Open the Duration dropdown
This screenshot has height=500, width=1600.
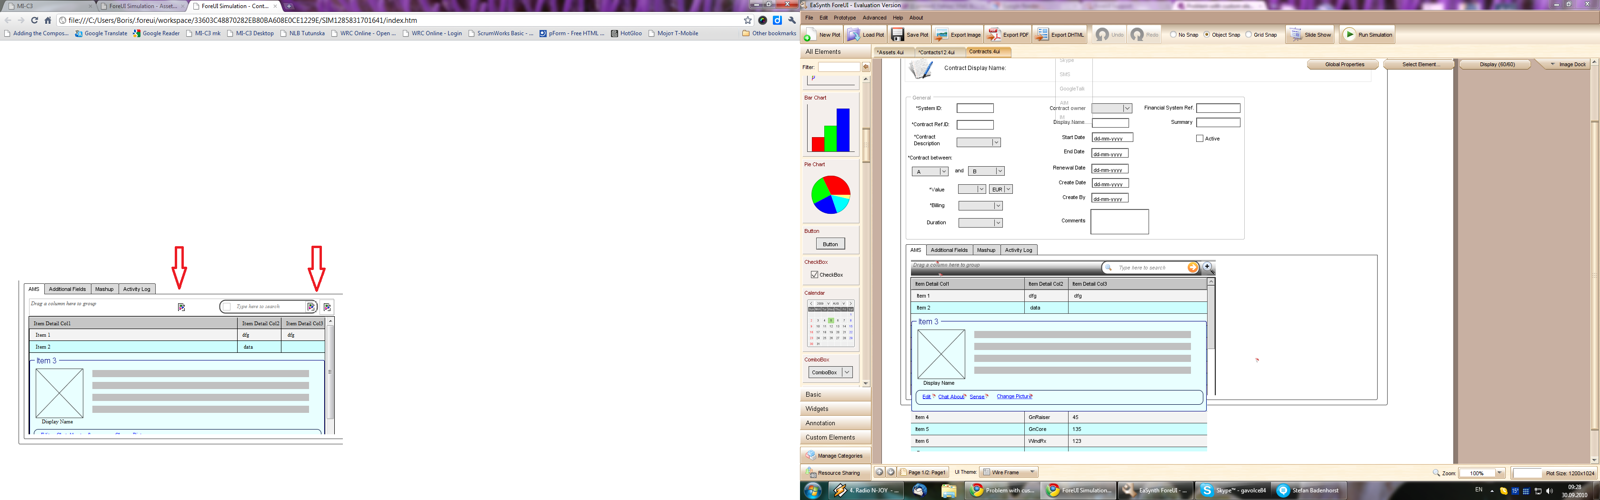pyautogui.click(x=980, y=223)
